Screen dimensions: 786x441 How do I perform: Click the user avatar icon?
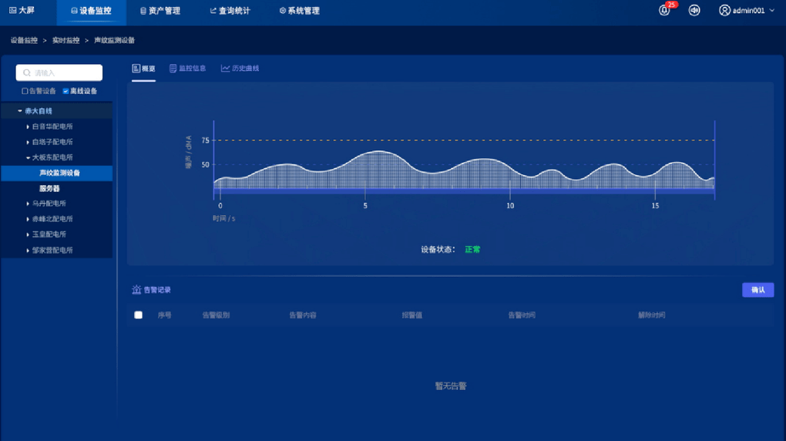(724, 11)
